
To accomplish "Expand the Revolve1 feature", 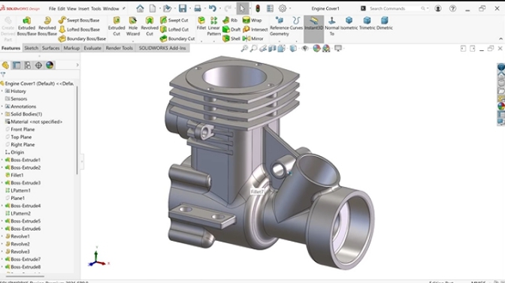I will tap(2, 236).
